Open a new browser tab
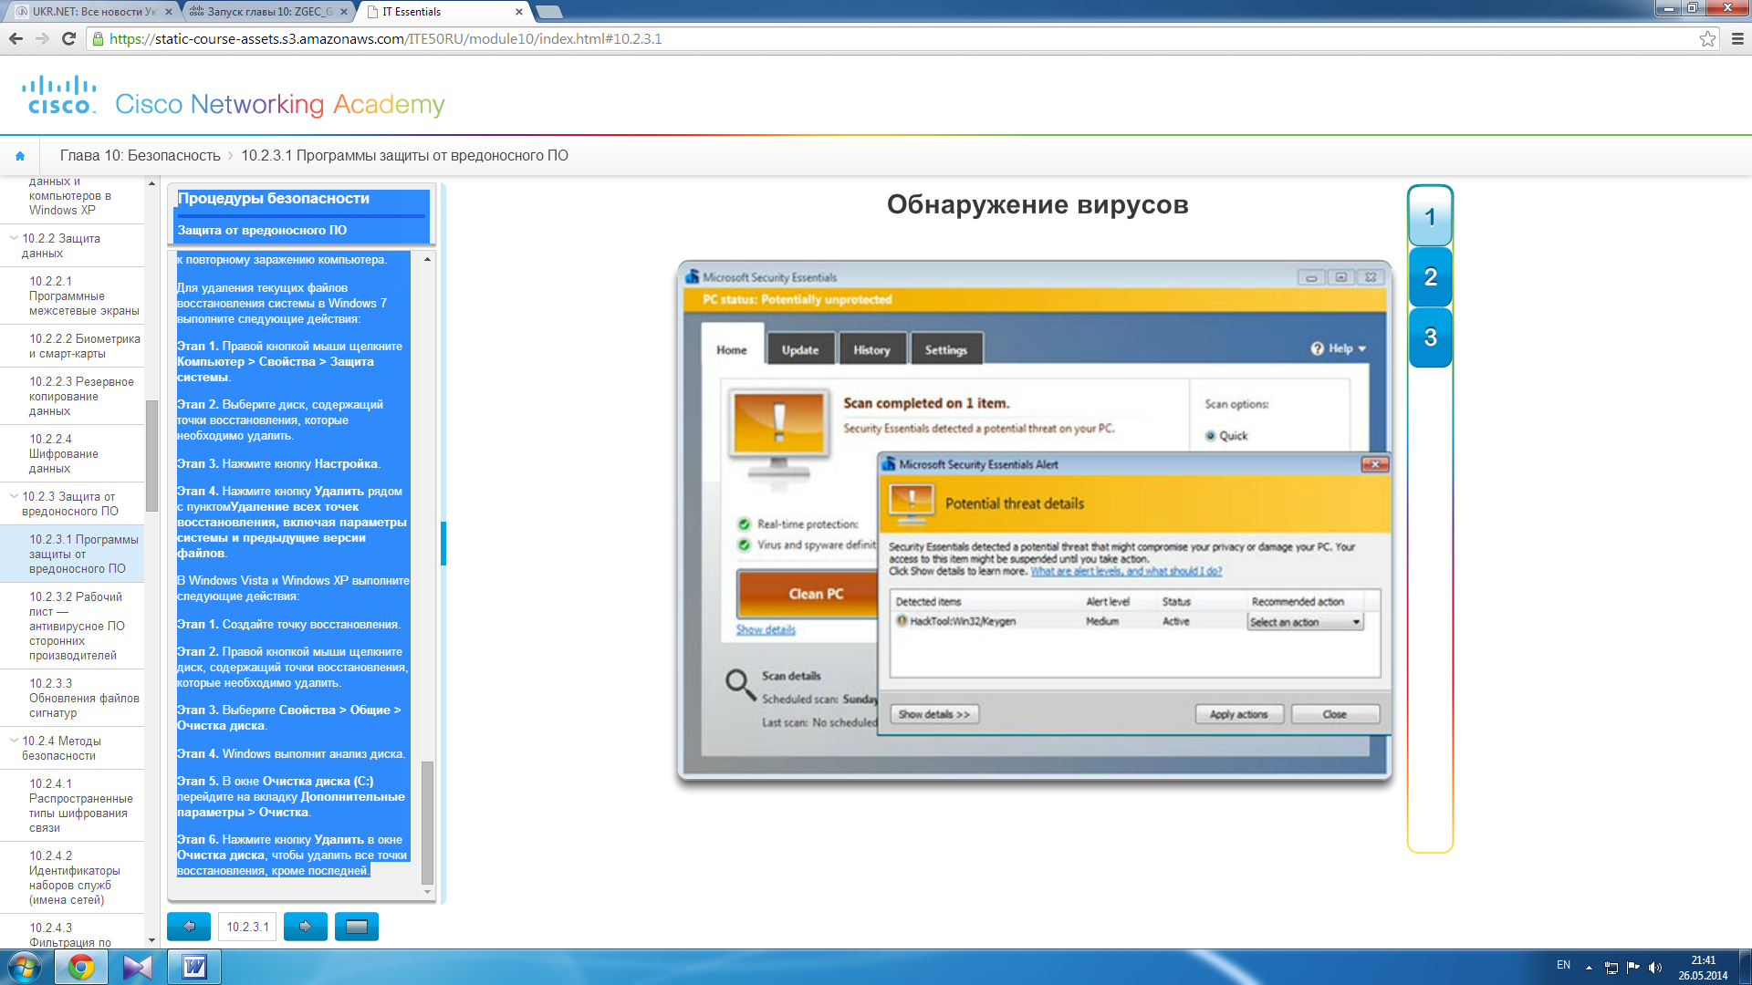 tap(548, 12)
